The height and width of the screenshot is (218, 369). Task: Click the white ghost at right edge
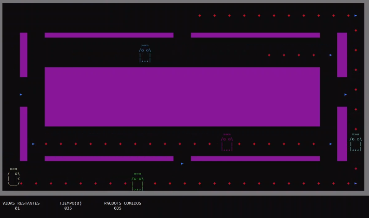pyautogui.click(x=356, y=143)
